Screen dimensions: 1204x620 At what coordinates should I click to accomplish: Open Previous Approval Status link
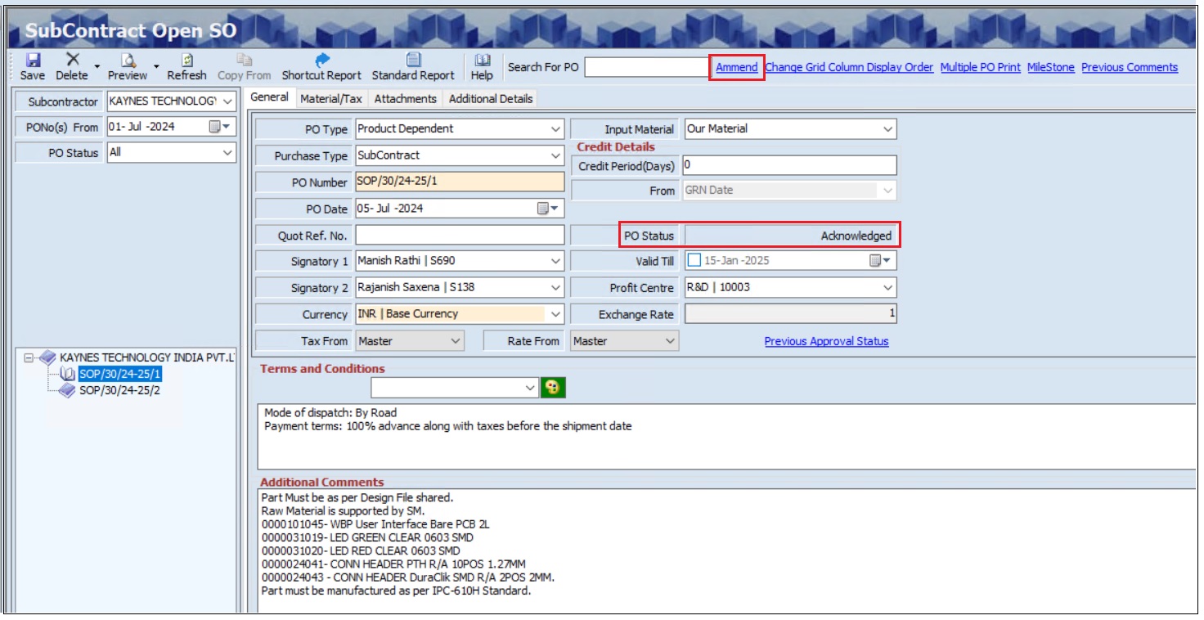tap(826, 340)
